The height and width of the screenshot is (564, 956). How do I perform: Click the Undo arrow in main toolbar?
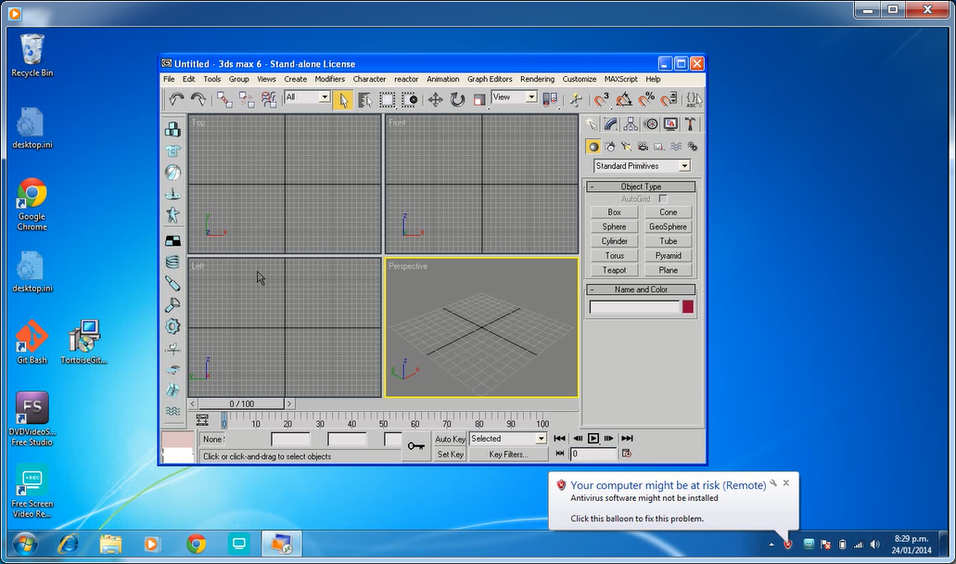(x=176, y=99)
